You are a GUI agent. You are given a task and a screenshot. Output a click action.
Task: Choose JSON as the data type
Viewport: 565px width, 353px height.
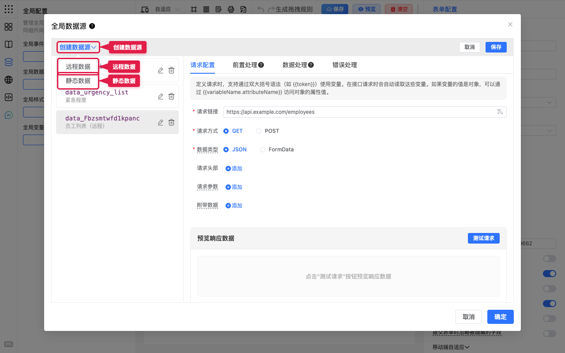pos(235,150)
